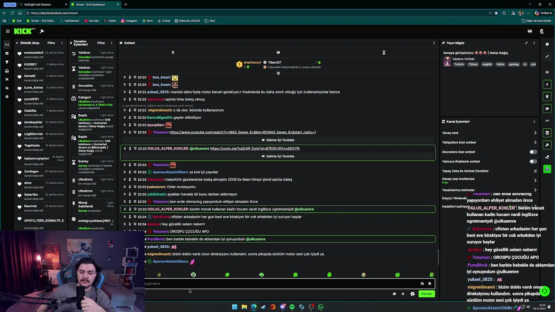Open OGLUS_ALPER_KOKLER's youtu.be link
555x312 pixels.
(255, 149)
